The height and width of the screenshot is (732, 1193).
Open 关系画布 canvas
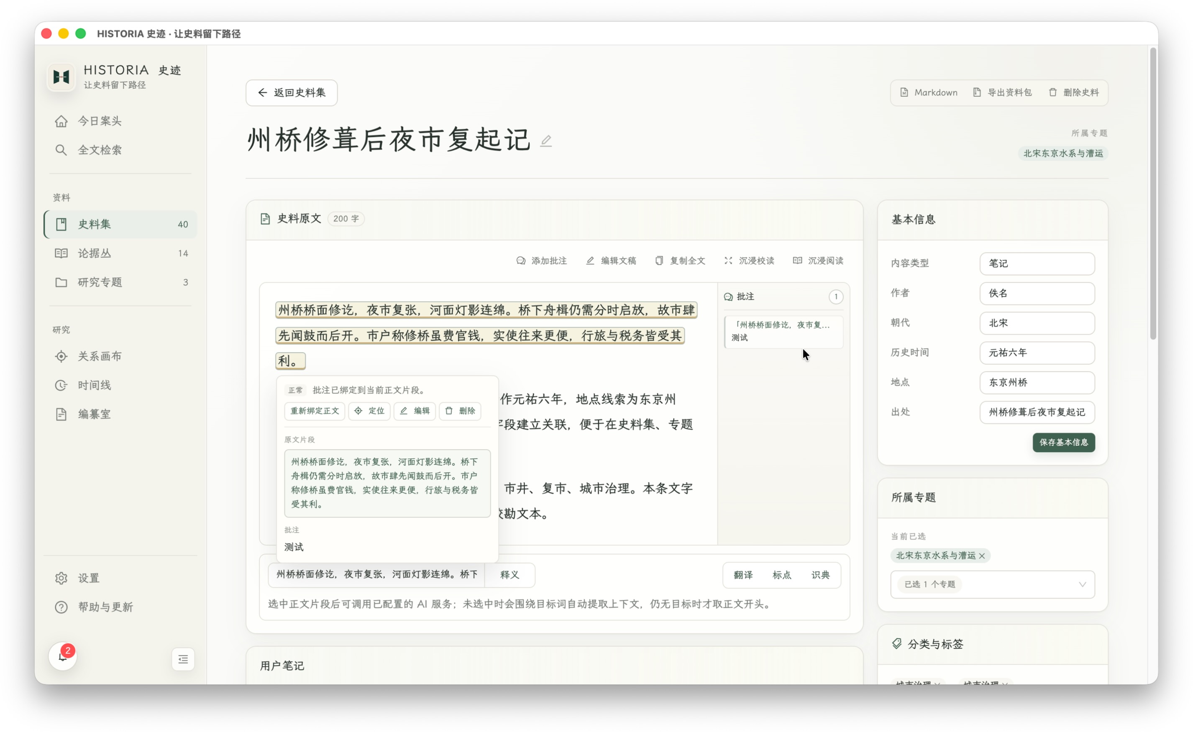click(x=120, y=356)
